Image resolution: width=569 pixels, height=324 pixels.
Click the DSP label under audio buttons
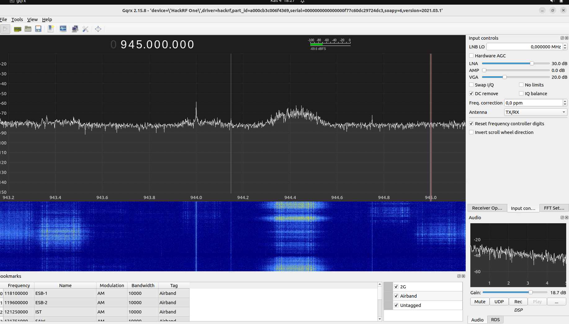click(x=518, y=310)
